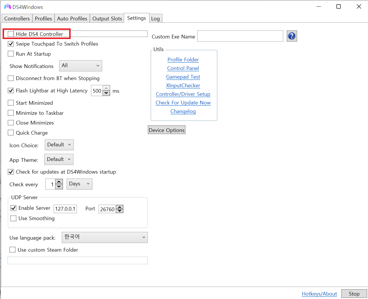The height and width of the screenshot is (299, 368).
Task: Open the XInputChecker link
Action: [x=183, y=86]
